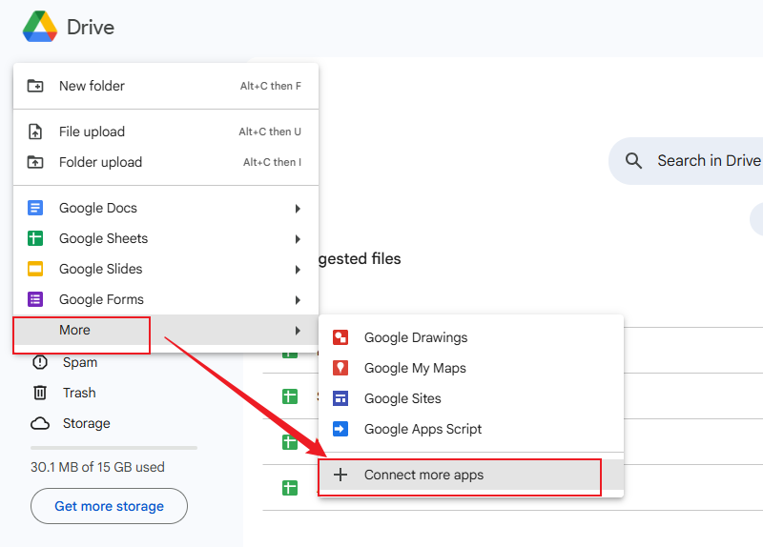Viewport: 763px width, 547px height.
Task: Select Google Apps Script in submenu
Action: pos(471,429)
